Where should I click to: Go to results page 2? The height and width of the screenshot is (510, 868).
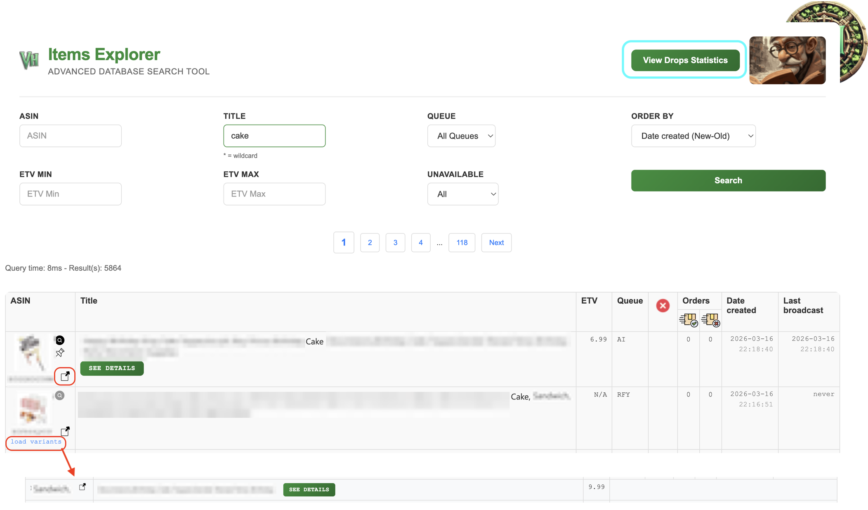pos(370,243)
